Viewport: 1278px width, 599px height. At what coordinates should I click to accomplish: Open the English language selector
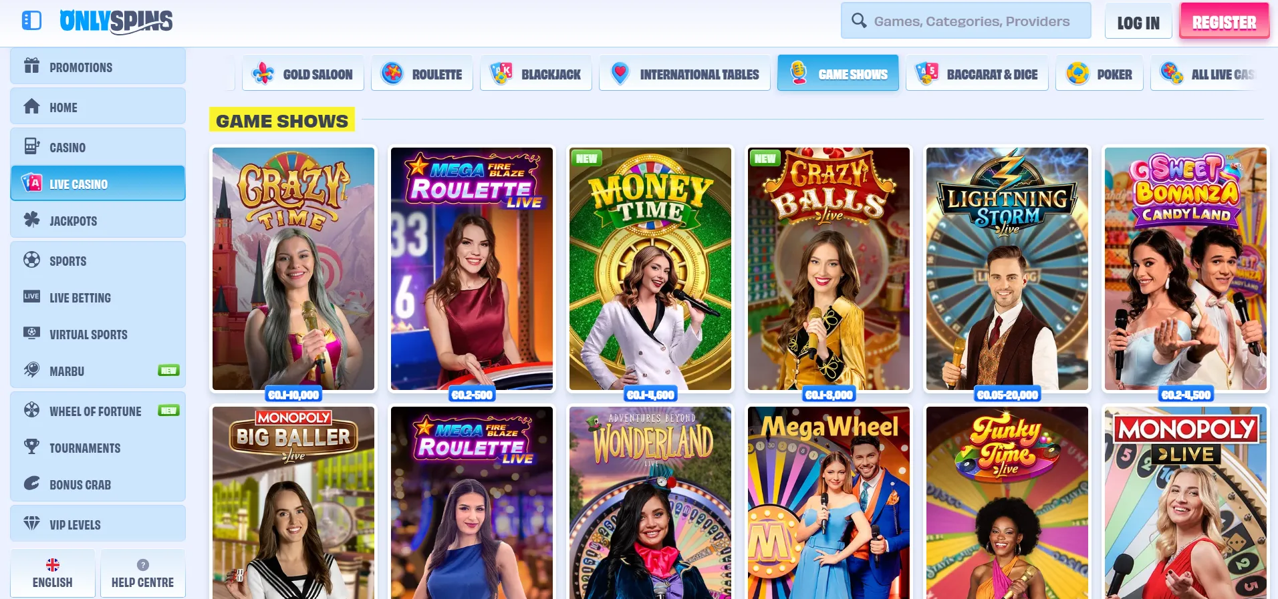pyautogui.click(x=53, y=574)
